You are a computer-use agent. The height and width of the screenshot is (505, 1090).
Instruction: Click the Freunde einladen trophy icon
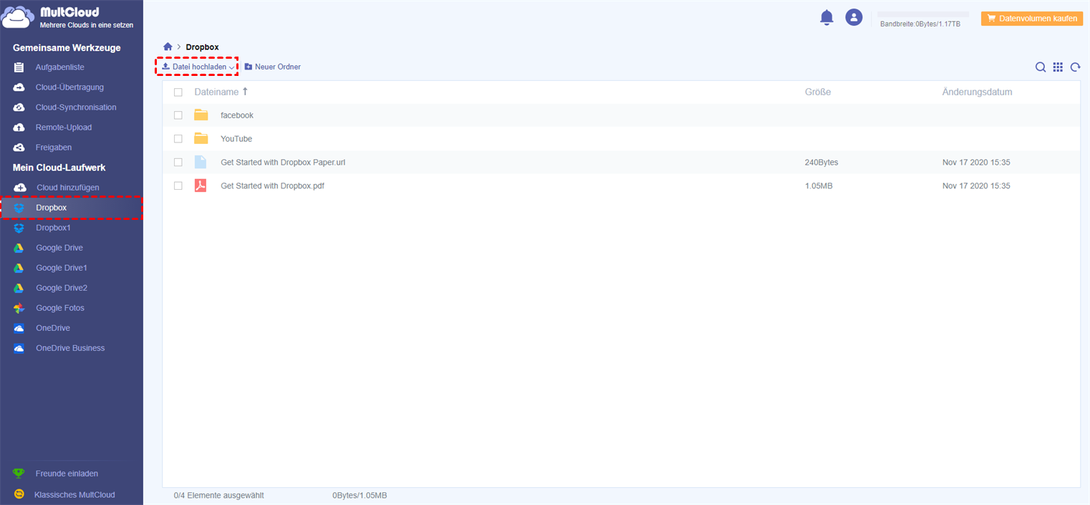[19, 473]
